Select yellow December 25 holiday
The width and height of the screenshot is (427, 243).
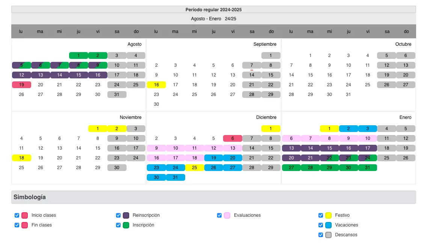pyautogui.click(x=195, y=168)
